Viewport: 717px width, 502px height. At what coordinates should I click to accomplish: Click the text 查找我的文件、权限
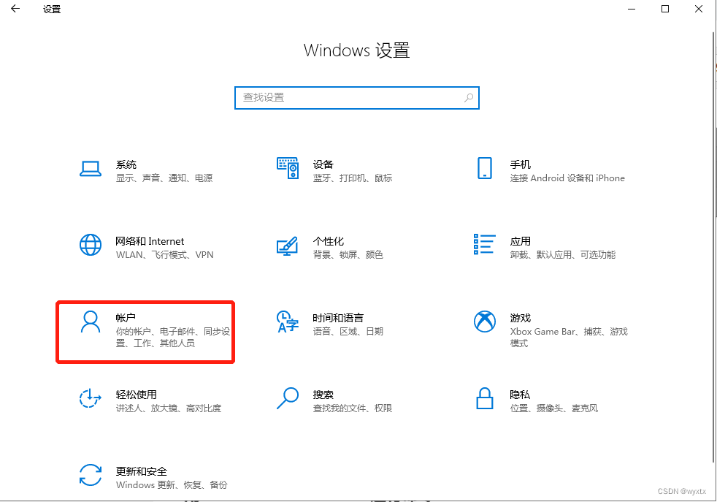coord(353,408)
